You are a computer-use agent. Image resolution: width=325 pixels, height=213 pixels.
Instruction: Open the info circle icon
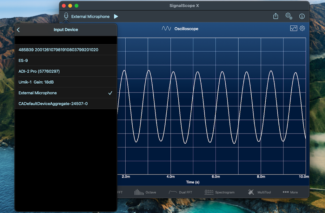click(302, 16)
